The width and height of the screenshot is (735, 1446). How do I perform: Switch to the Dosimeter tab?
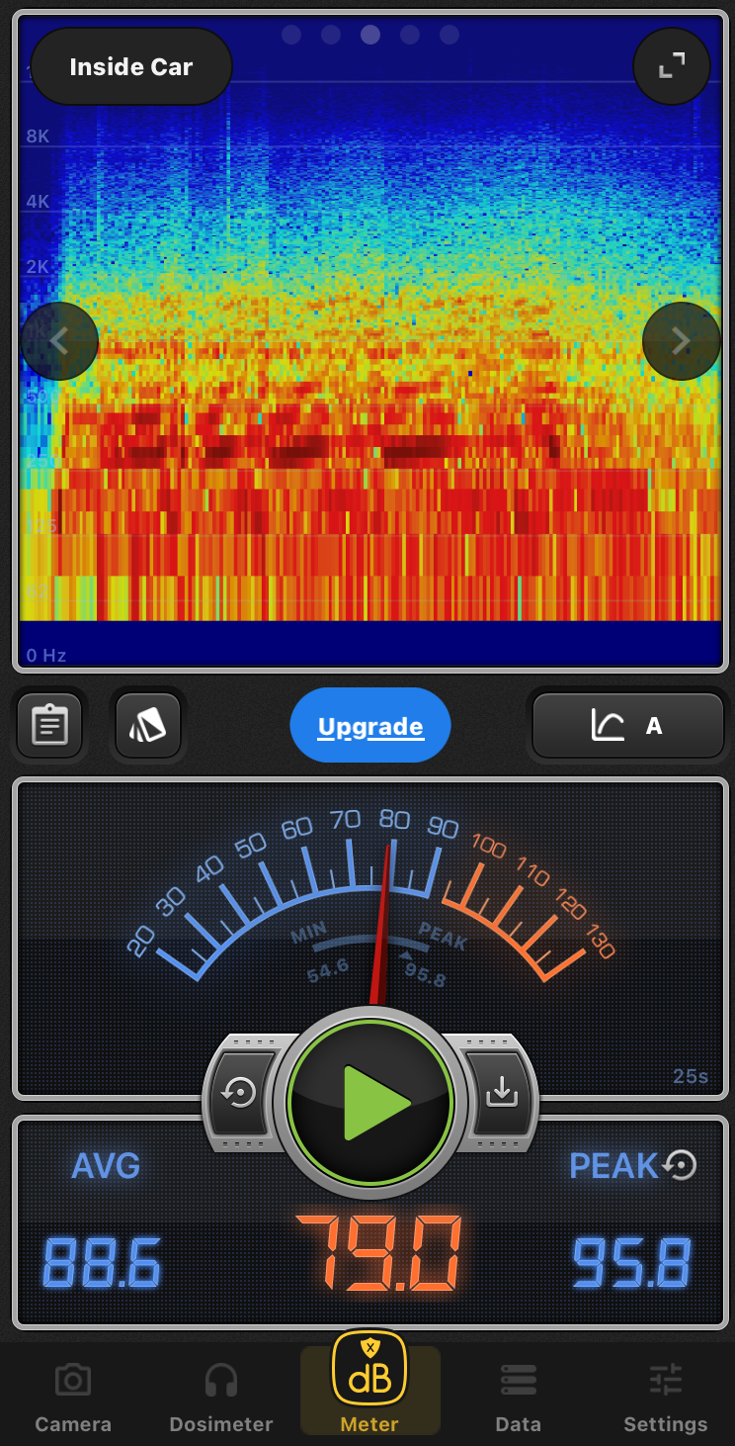[x=221, y=1397]
